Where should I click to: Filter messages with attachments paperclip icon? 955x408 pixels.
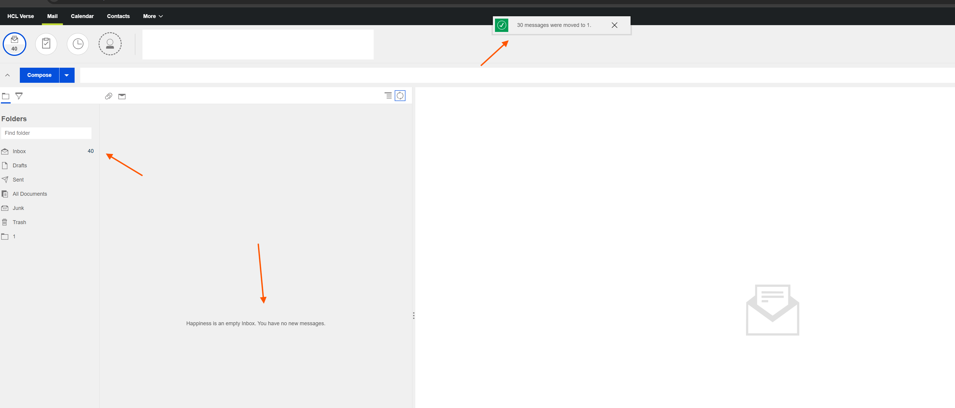click(x=108, y=96)
